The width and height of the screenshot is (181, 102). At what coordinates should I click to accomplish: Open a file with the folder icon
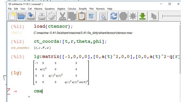(x=21, y=16)
